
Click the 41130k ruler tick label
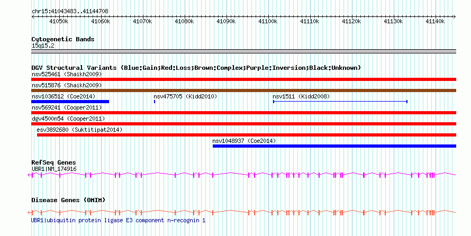[393, 22]
